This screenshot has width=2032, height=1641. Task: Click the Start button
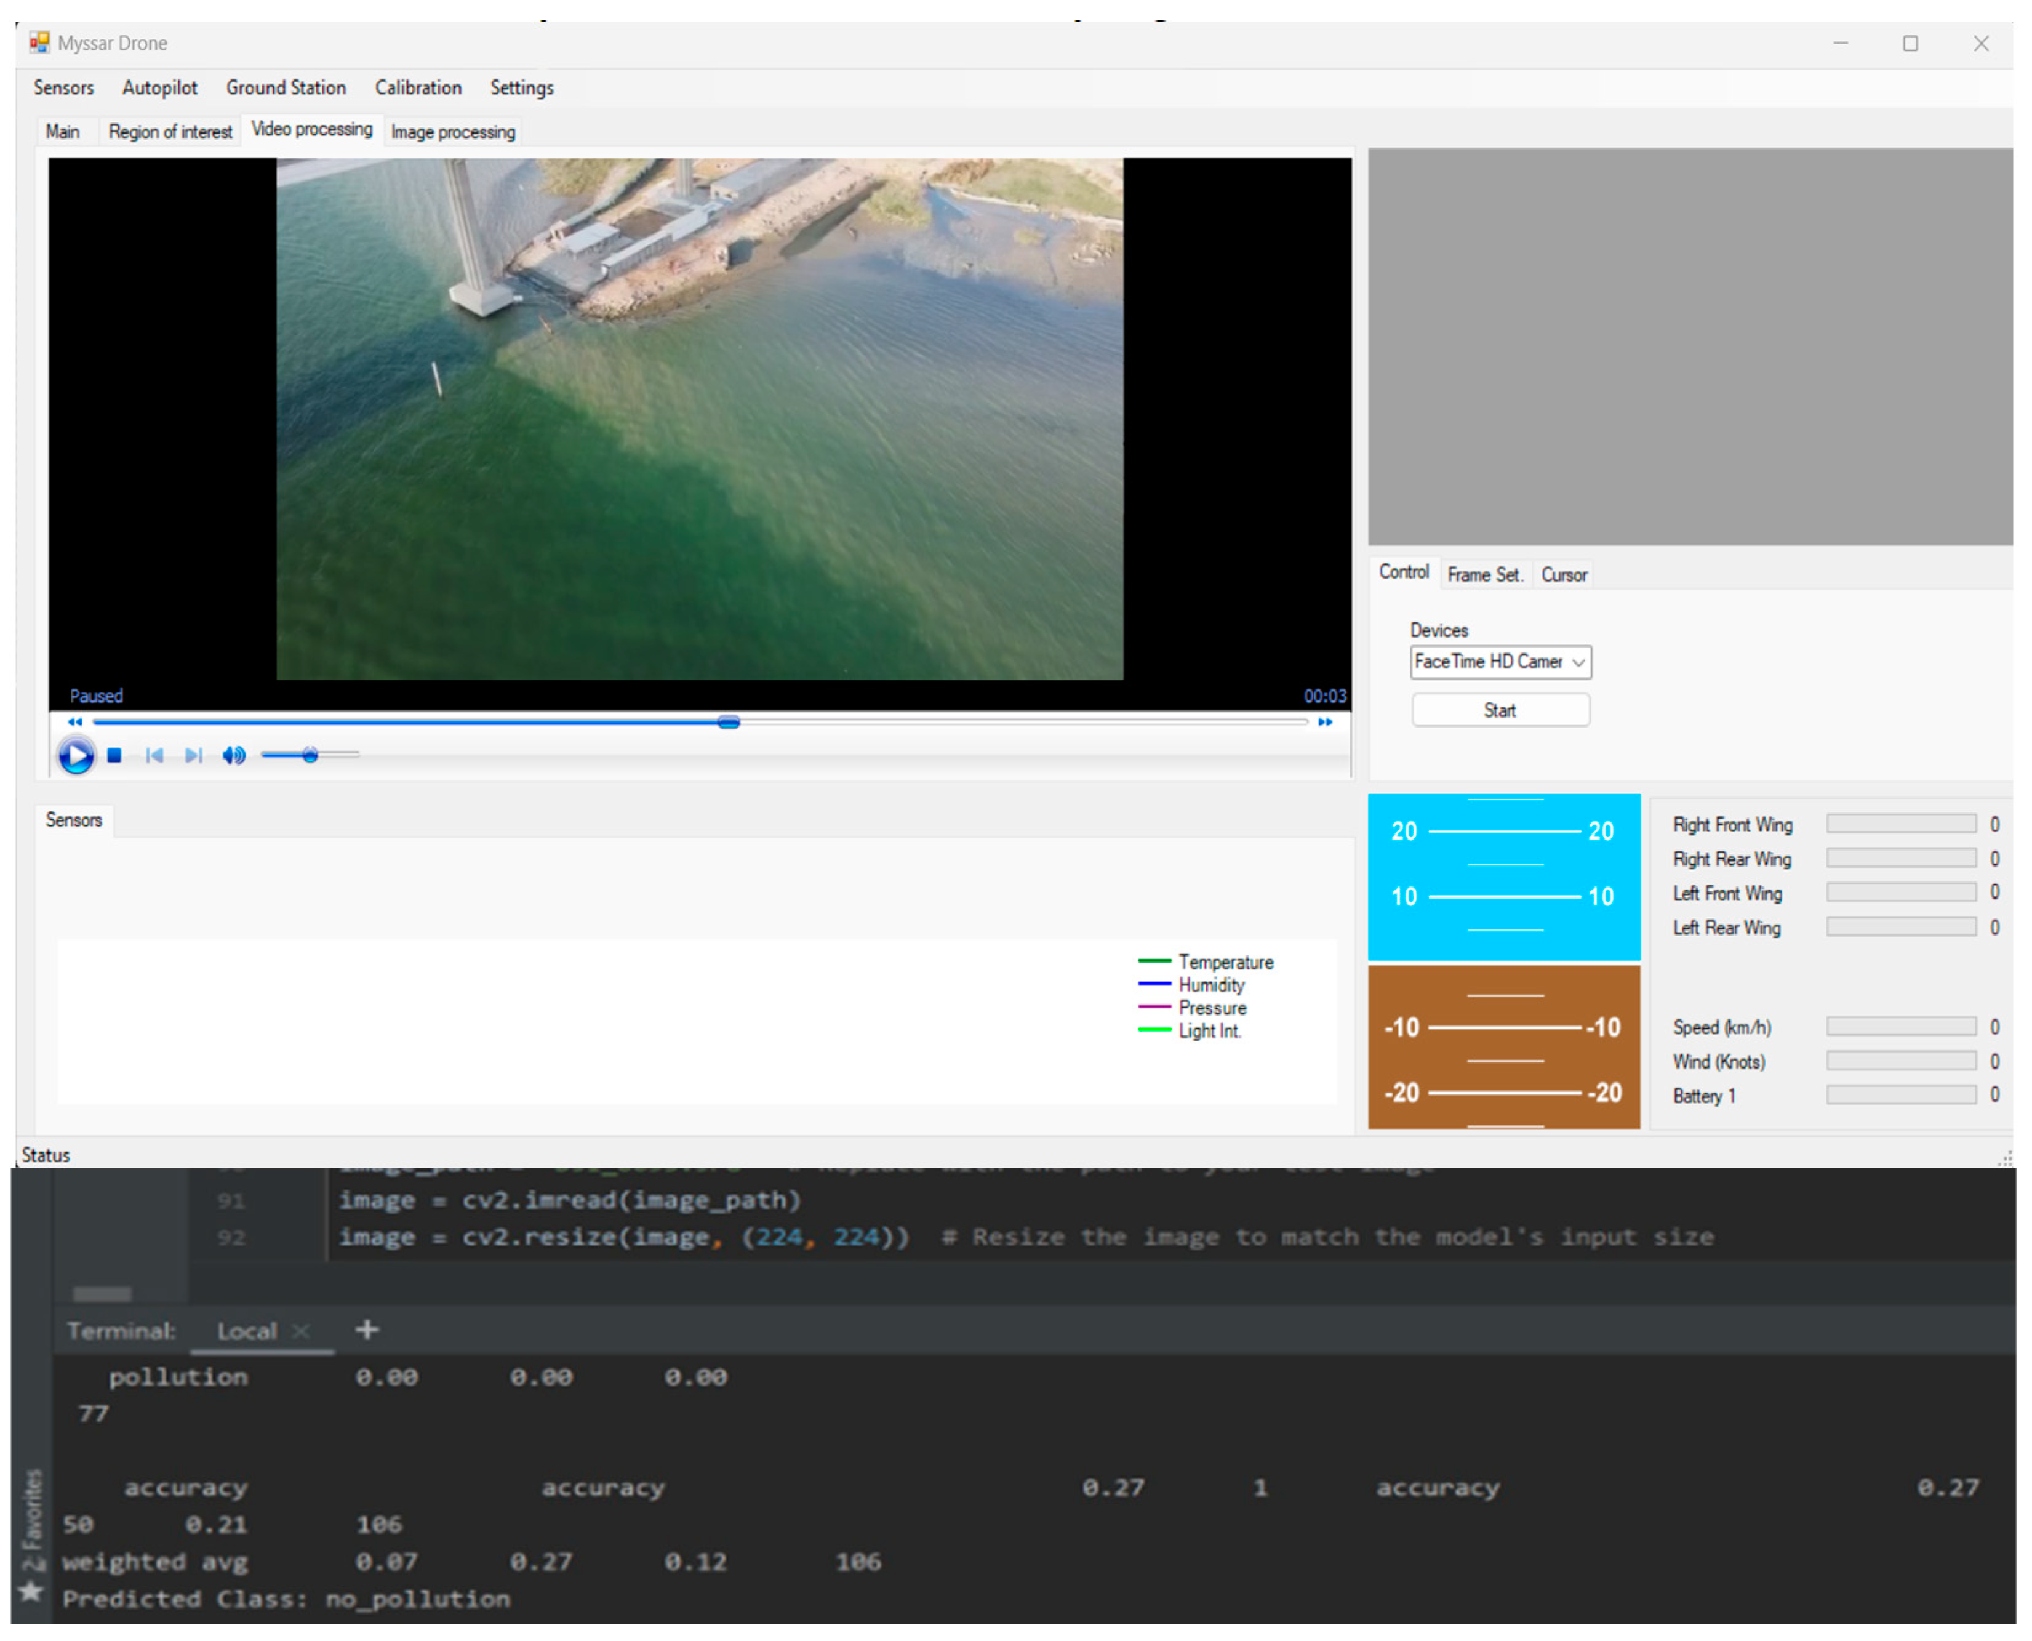(x=1500, y=711)
